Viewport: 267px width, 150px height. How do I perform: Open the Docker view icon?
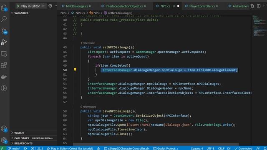(x=4, y=77)
